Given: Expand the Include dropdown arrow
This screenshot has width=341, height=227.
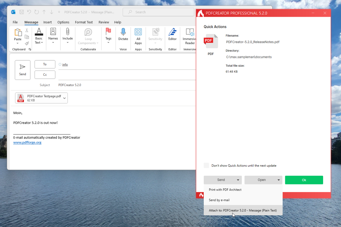Looking at the screenshot, I should pyautogui.click(x=68, y=43).
